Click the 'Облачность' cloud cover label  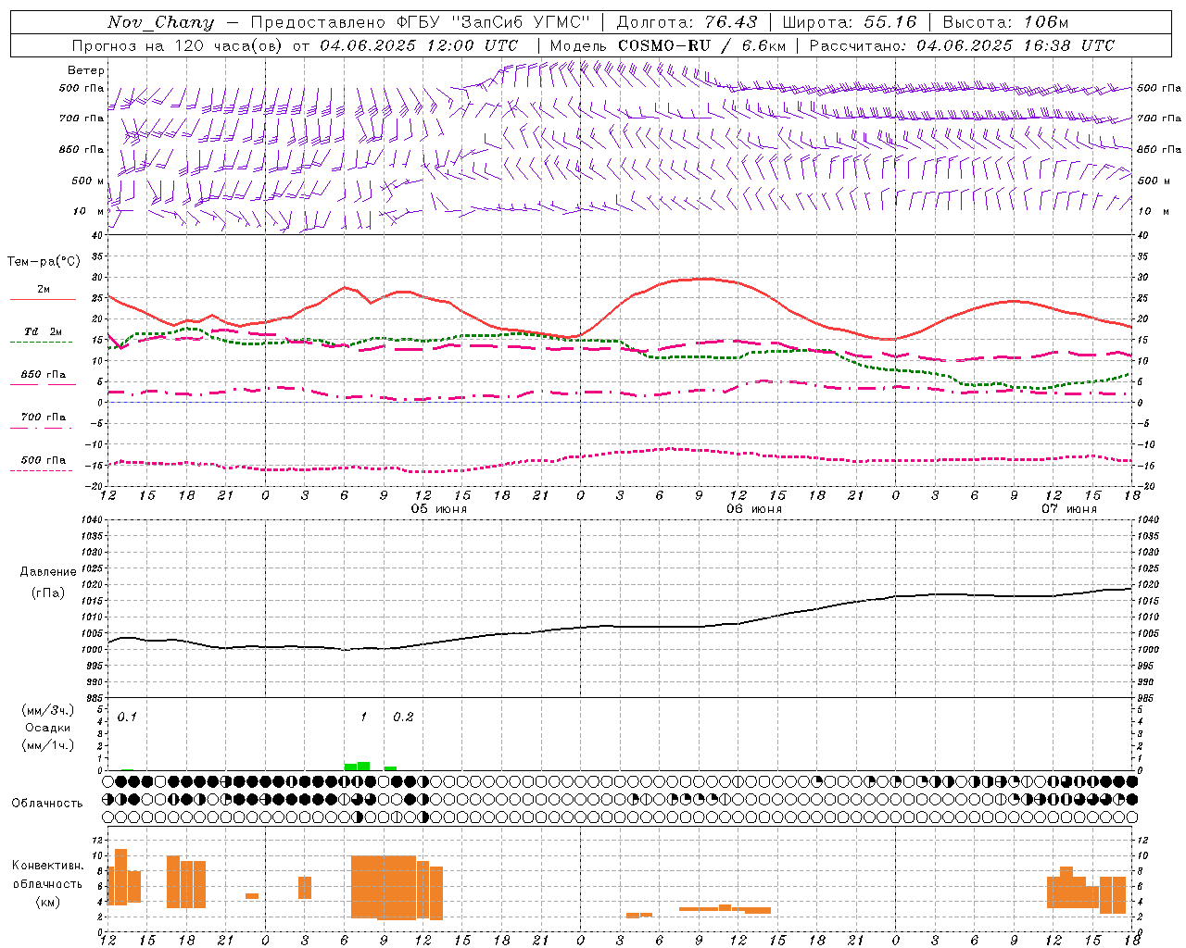tap(47, 804)
